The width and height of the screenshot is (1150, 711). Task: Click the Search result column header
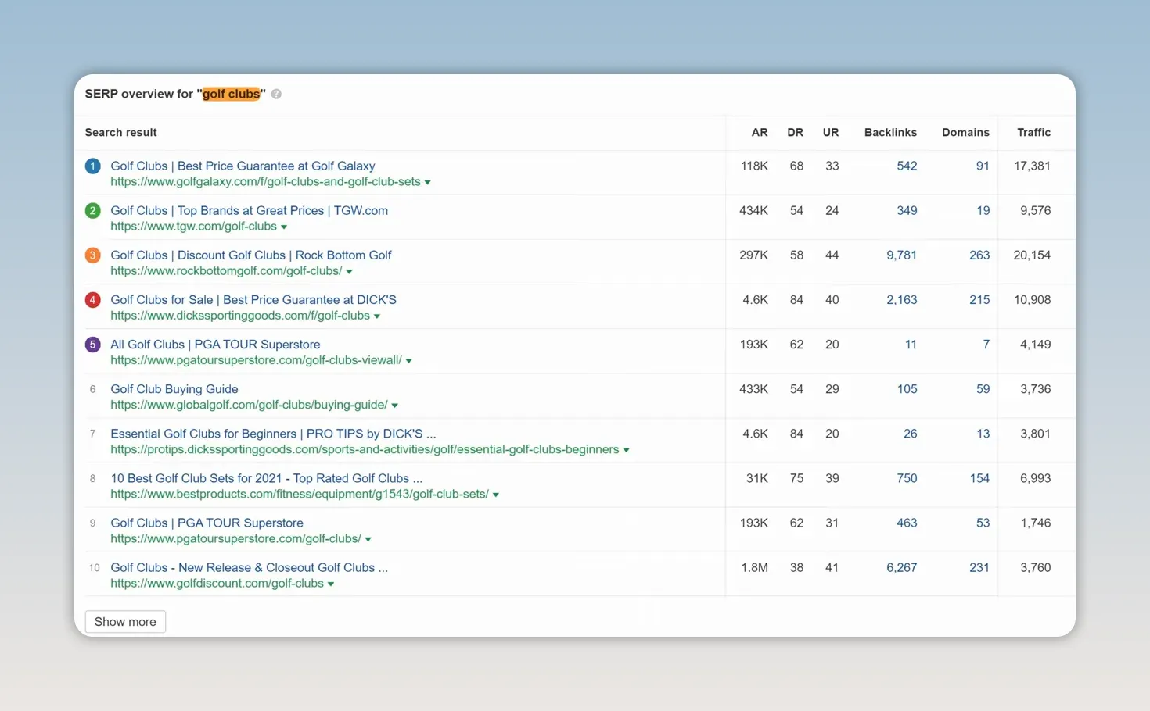click(x=120, y=132)
